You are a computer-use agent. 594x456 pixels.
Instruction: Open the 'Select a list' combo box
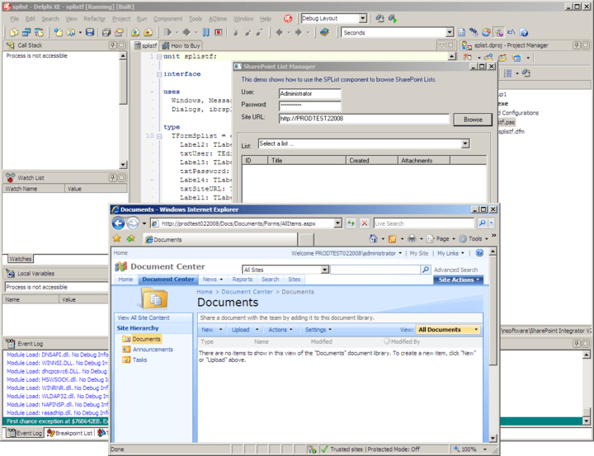pos(465,143)
